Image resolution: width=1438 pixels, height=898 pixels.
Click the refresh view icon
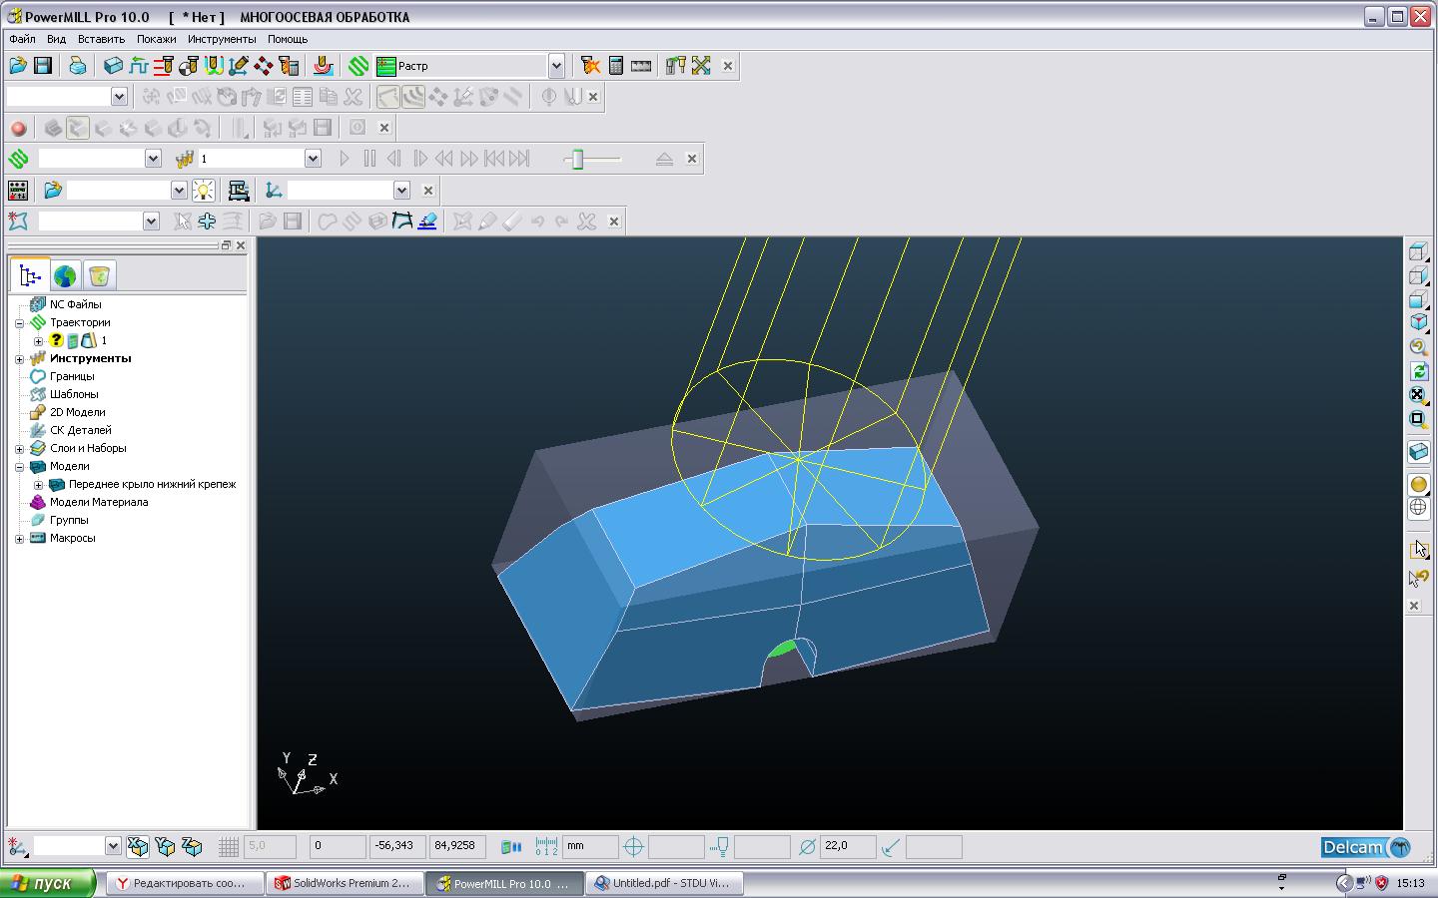click(1418, 371)
